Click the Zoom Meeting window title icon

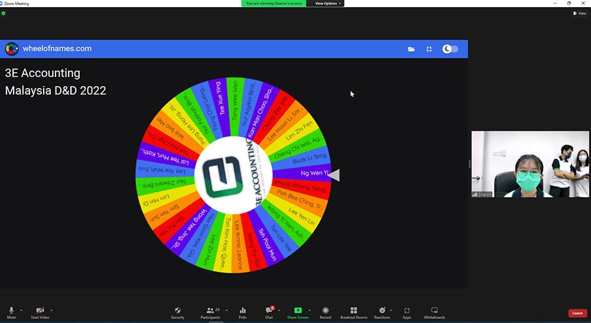[x=2, y=4]
